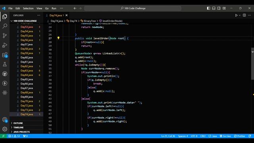Run the Java file with play button
Screen dimensions: 254x143
tap(236, 15)
